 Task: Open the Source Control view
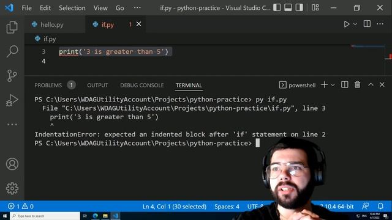(x=12, y=75)
